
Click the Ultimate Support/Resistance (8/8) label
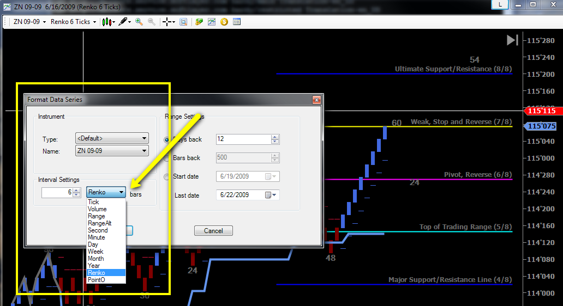coord(453,69)
